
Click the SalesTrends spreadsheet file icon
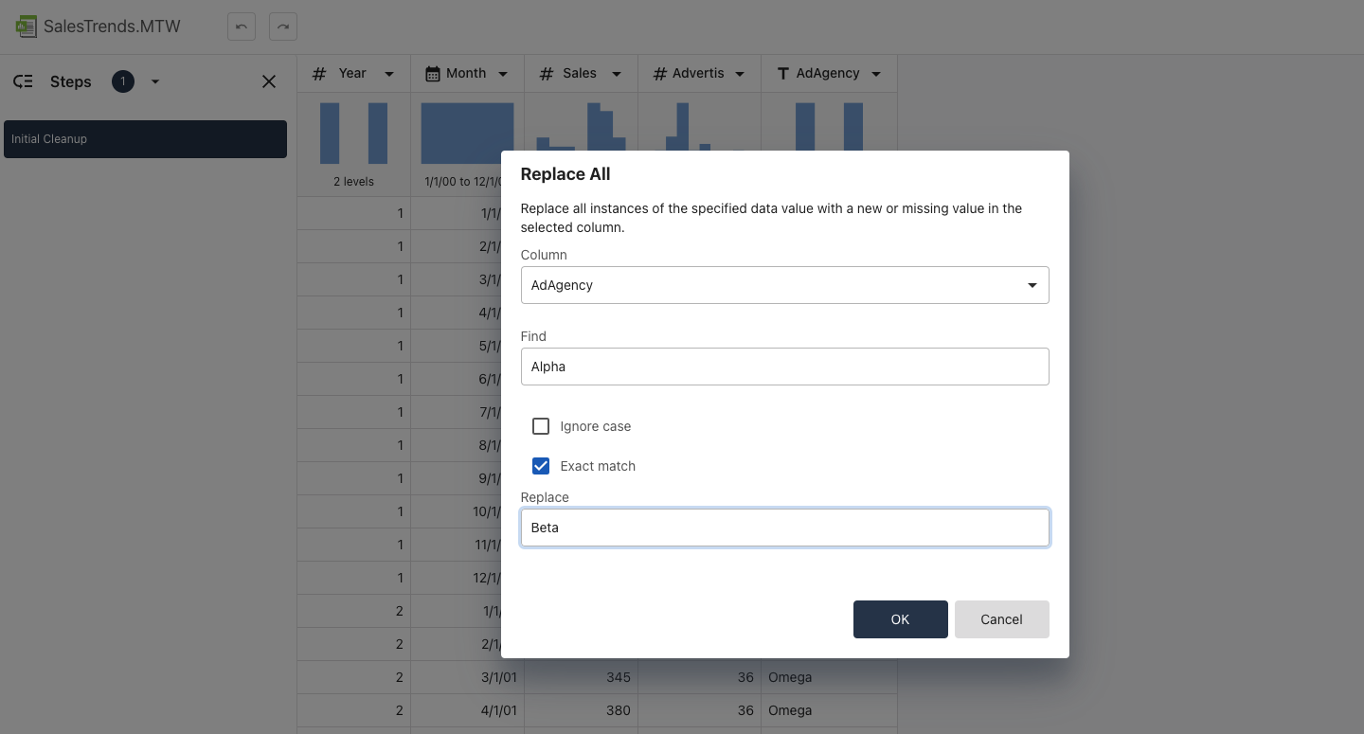(x=27, y=27)
